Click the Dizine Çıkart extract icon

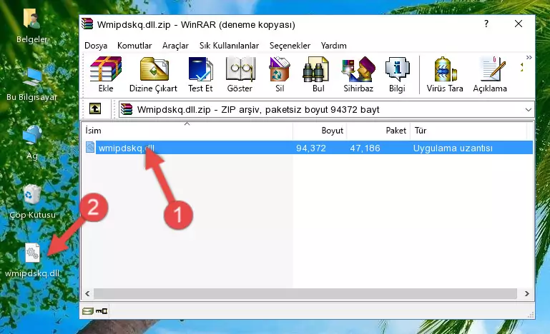[153, 74]
